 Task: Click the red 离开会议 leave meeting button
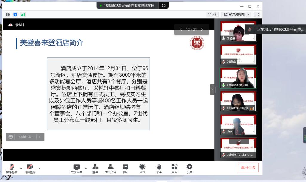pyautogui.click(x=248, y=167)
